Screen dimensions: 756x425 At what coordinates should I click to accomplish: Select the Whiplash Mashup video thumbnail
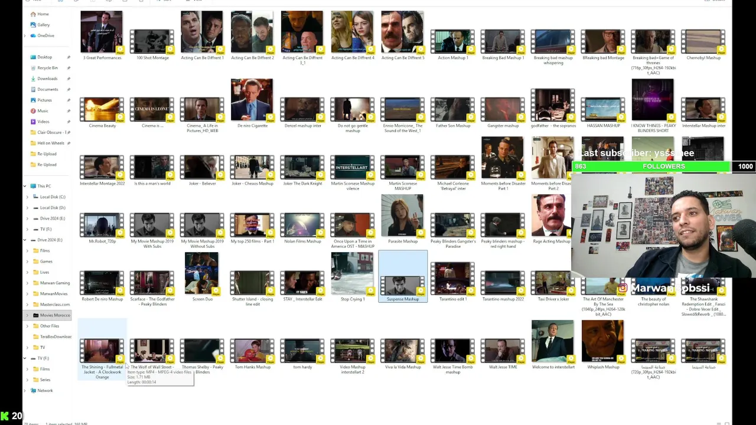[603, 341]
